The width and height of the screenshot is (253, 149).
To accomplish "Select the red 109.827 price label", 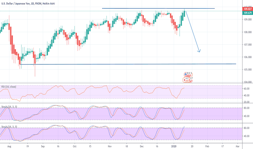I will (247, 9).
